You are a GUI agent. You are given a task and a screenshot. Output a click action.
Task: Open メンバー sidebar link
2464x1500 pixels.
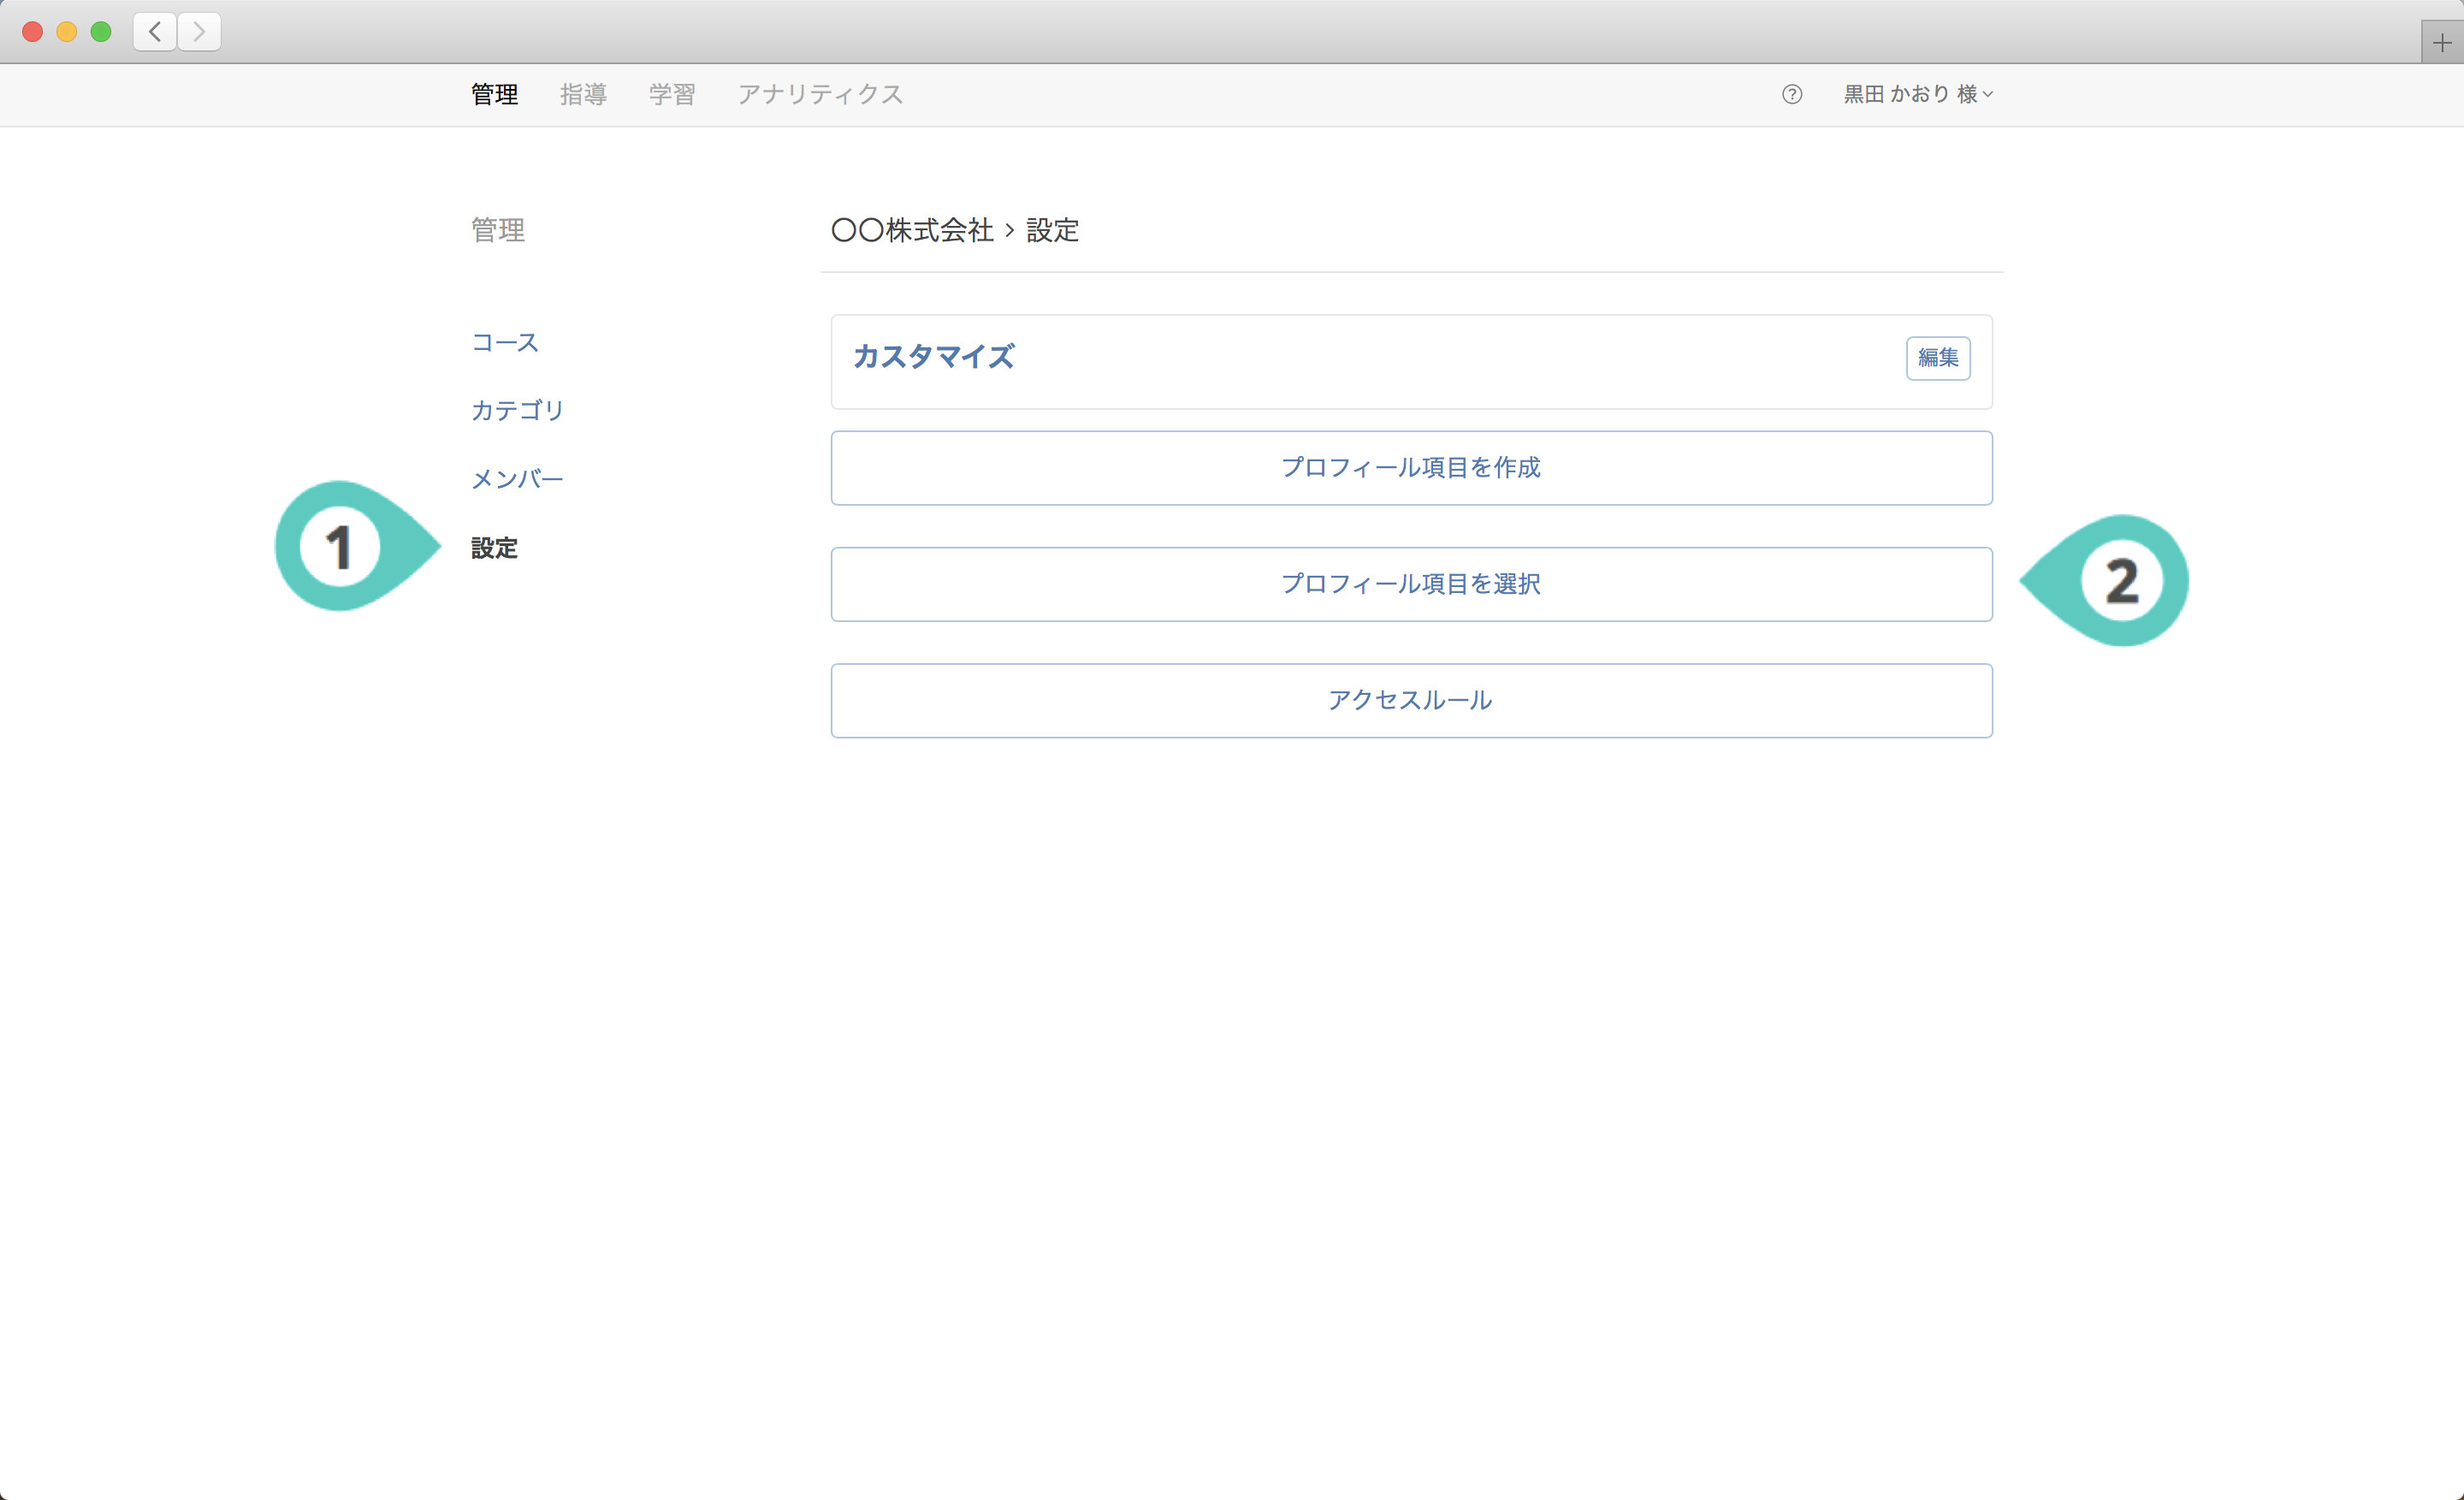click(x=517, y=479)
